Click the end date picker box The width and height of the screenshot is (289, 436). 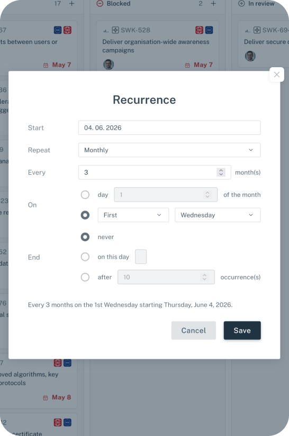pyautogui.click(x=141, y=257)
